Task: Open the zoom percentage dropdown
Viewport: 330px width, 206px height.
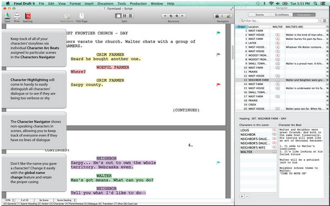Action: point(9,200)
